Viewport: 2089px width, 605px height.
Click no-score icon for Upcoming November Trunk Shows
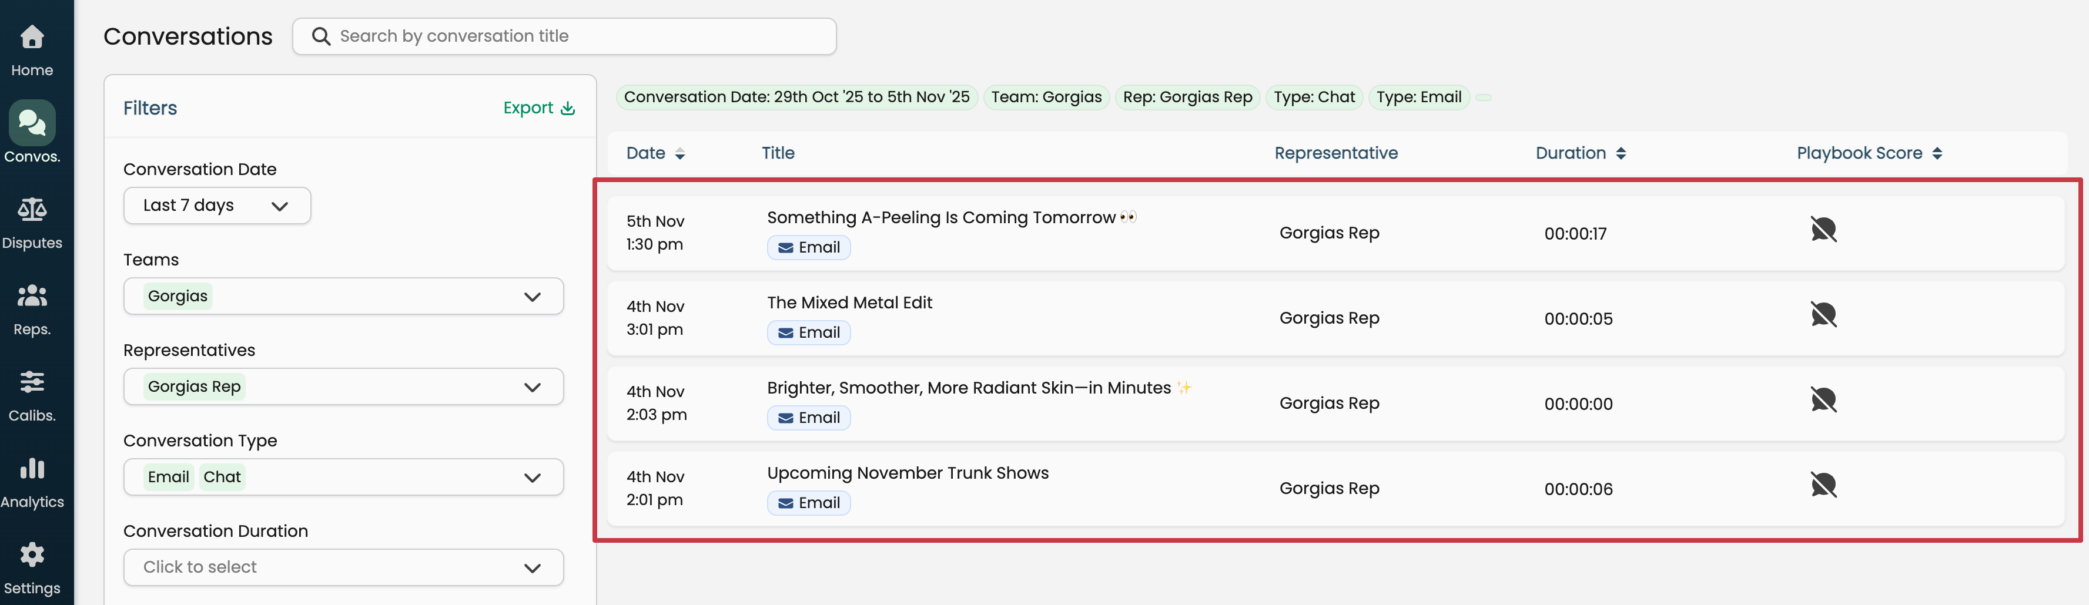coord(1823,486)
